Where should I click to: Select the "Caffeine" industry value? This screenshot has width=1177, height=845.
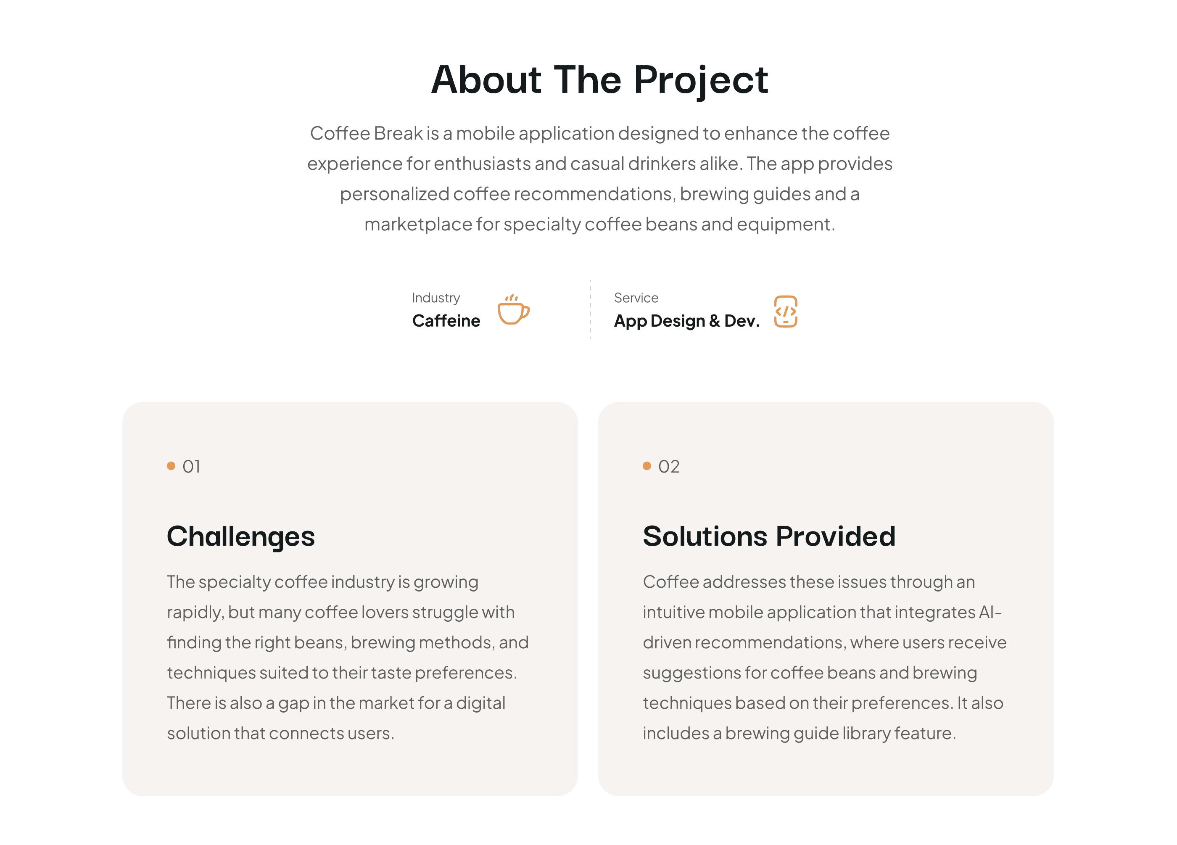[x=446, y=321]
